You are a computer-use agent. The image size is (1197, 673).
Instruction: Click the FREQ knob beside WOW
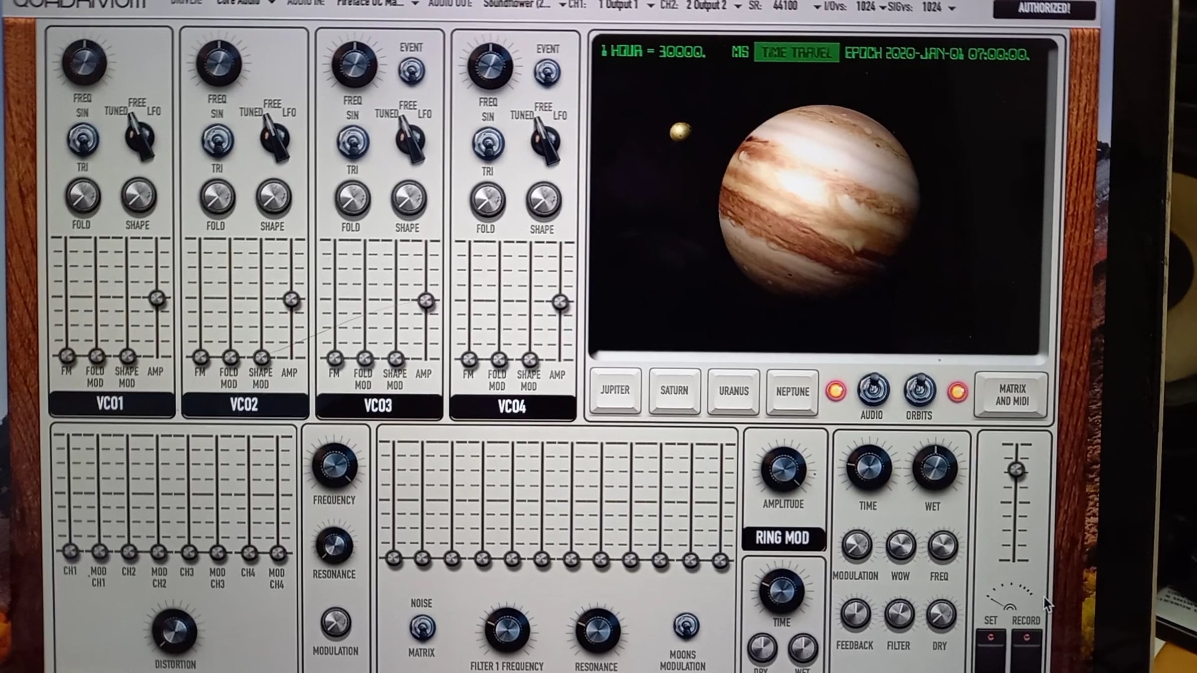click(942, 545)
